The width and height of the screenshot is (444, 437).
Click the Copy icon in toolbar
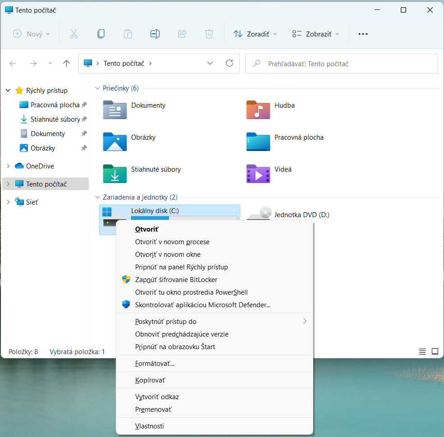101,34
